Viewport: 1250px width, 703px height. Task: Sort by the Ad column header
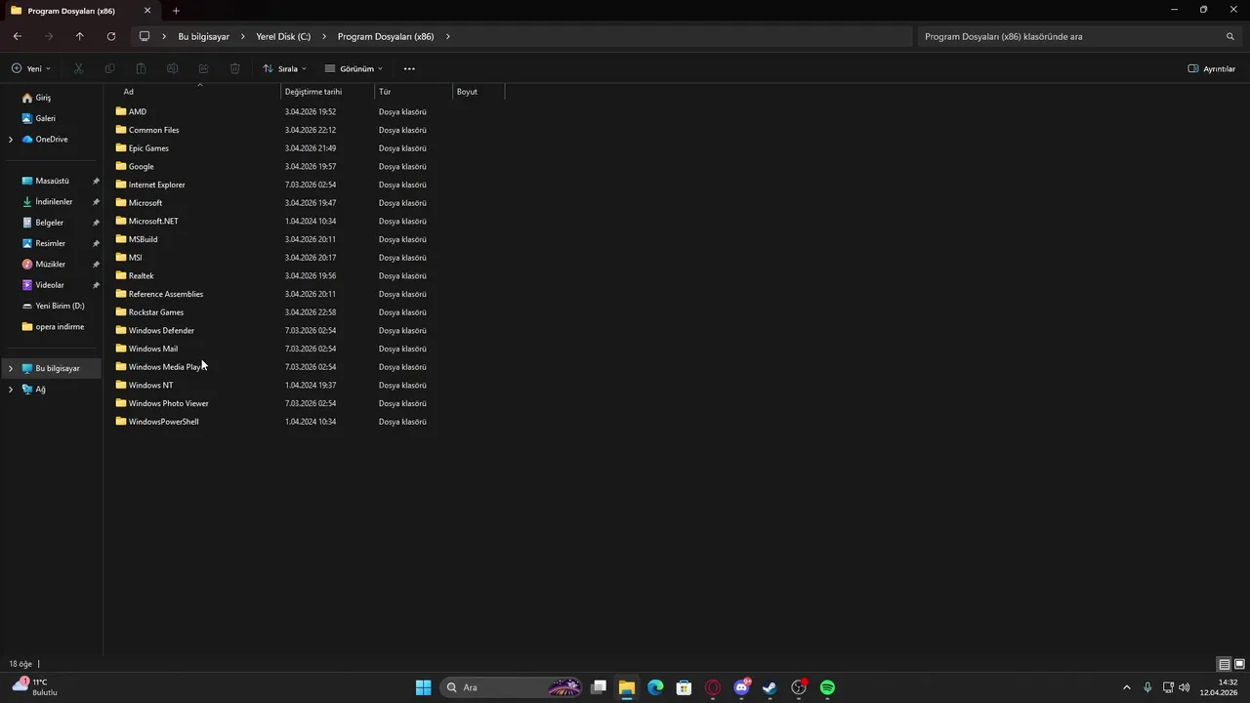pos(192,91)
